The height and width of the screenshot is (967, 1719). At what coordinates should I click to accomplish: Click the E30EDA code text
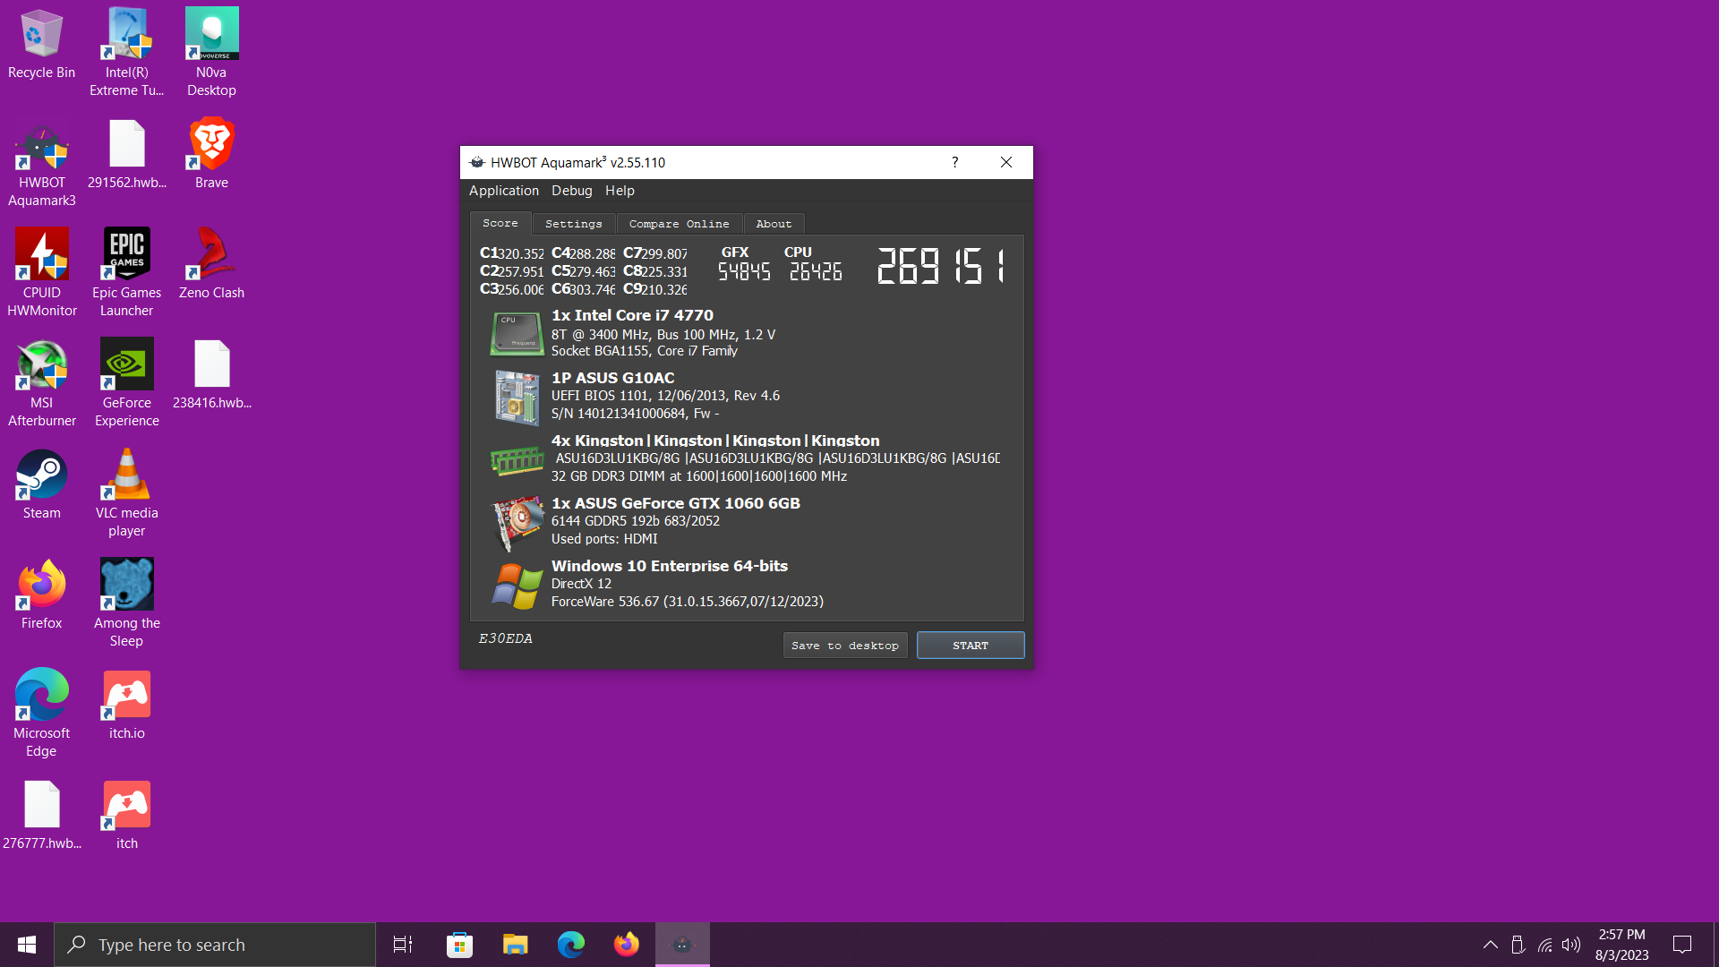click(505, 638)
